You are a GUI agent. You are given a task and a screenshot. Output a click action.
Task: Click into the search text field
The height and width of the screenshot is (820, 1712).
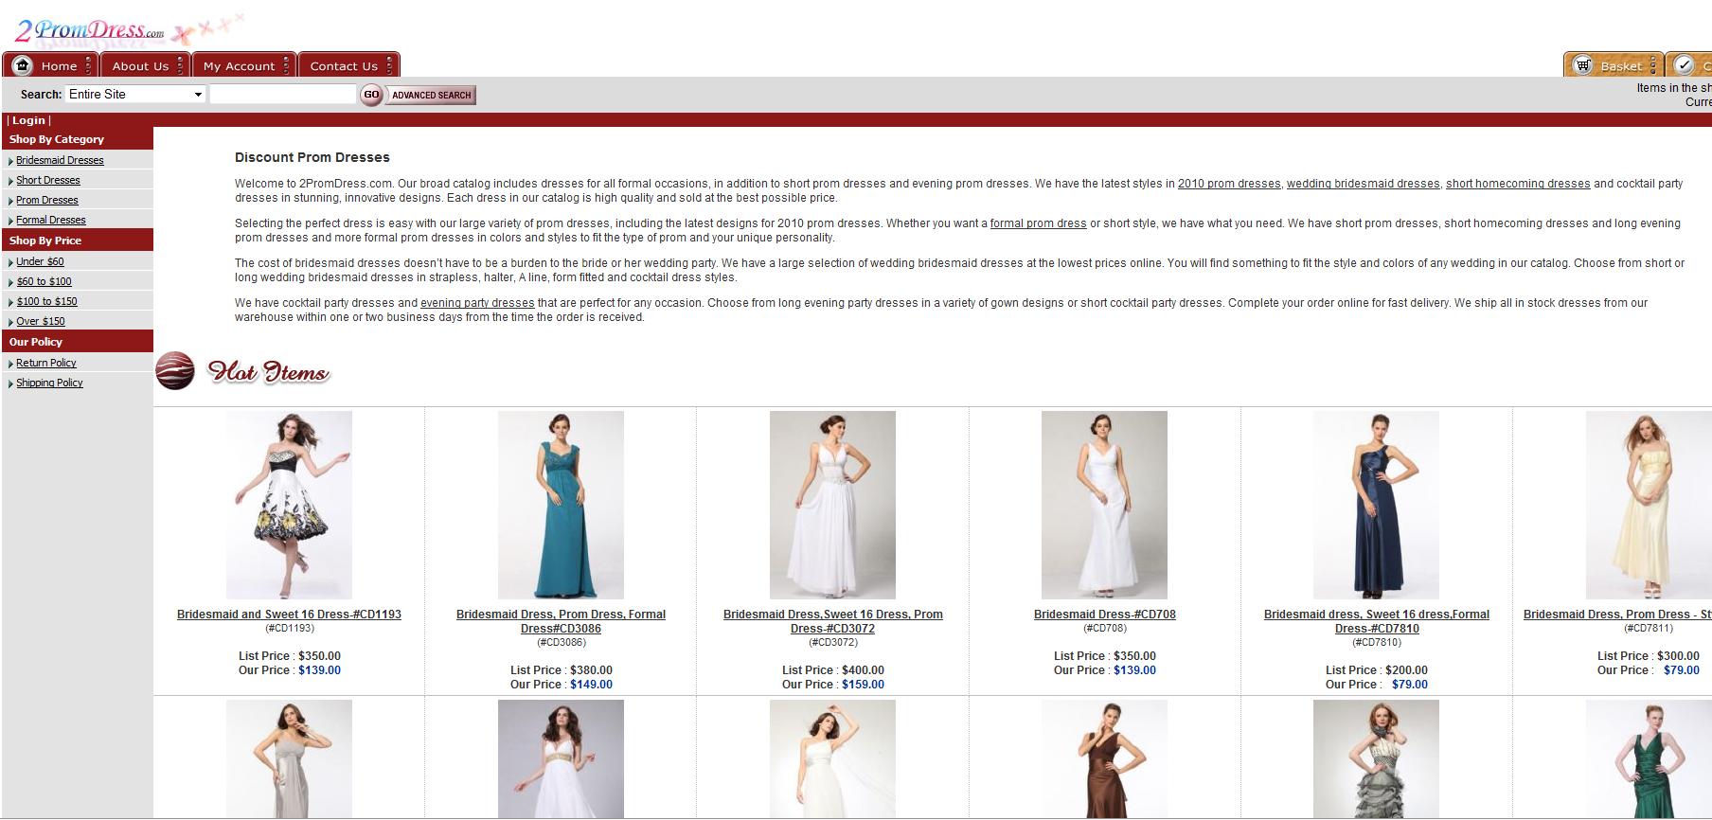pyautogui.click(x=282, y=94)
